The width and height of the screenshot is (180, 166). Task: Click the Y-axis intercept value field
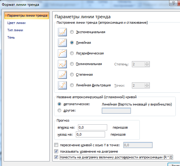138,145
